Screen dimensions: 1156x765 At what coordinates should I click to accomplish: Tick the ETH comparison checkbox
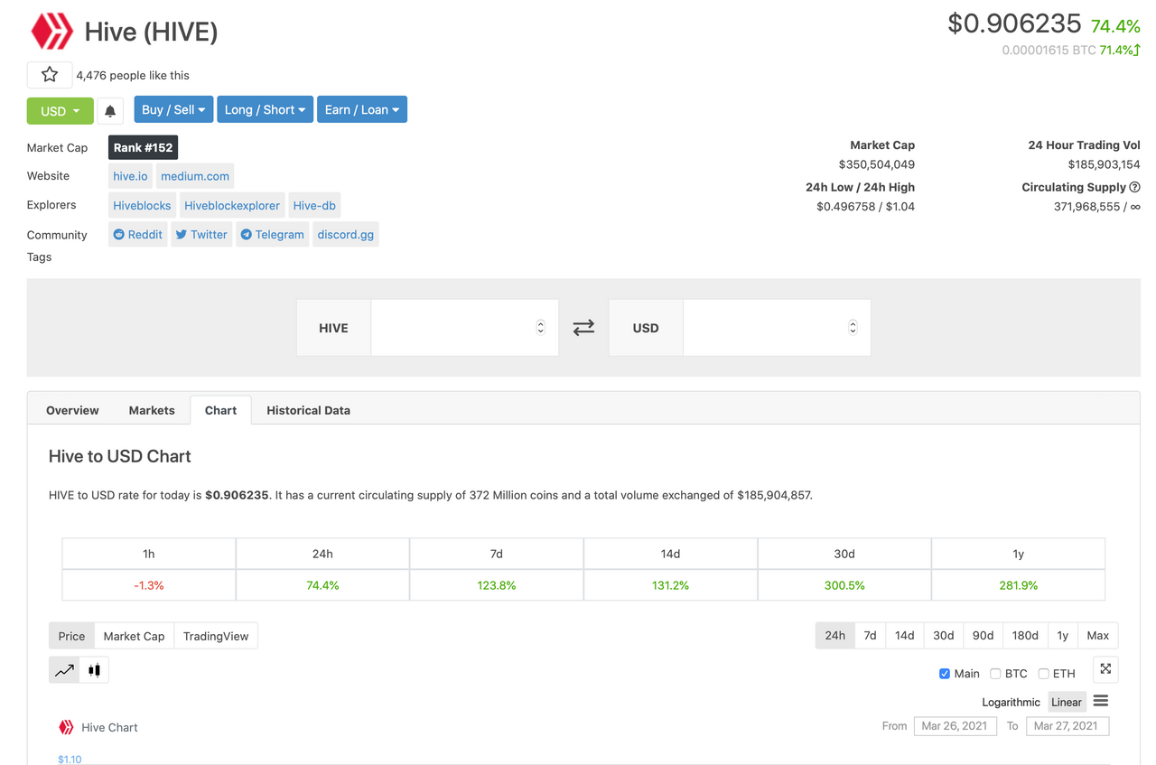click(1043, 674)
